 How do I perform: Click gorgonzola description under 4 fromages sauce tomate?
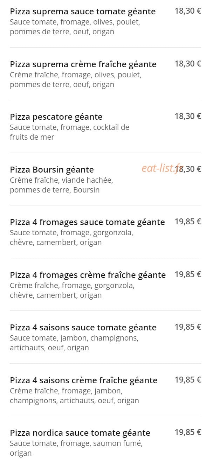point(71,238)
